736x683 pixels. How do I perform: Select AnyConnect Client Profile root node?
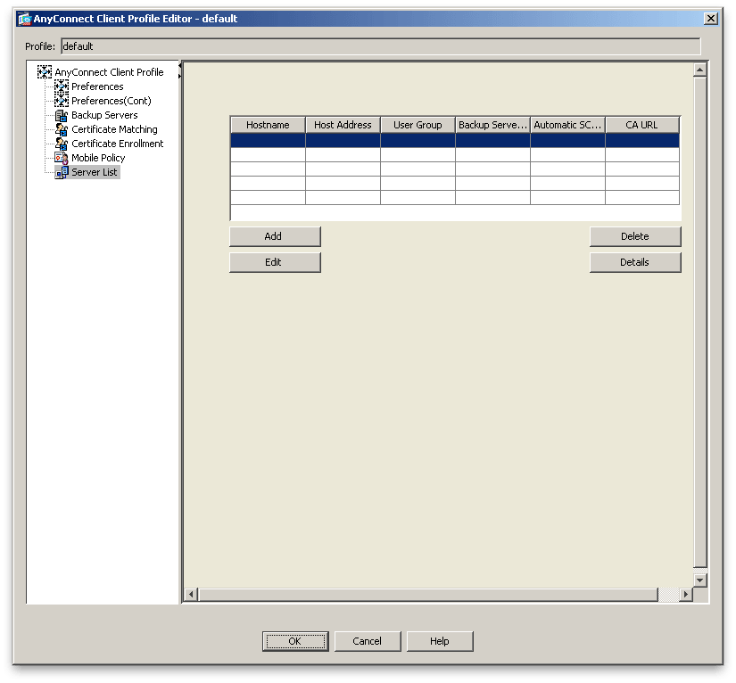pyautogui.click(x=109, y=72)
